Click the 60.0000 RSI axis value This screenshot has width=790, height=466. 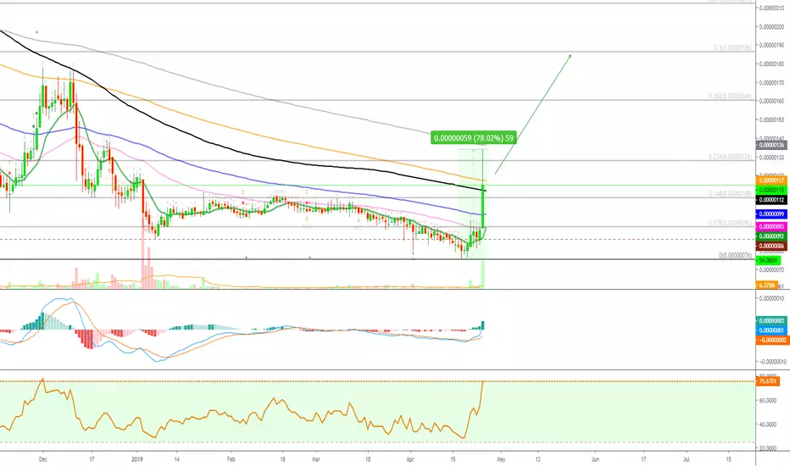click(768, 401)
